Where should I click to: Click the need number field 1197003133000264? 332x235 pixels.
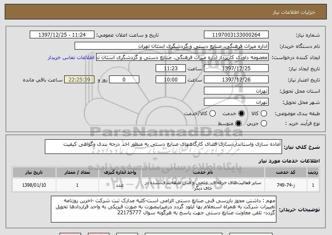[x=236, y=35]
